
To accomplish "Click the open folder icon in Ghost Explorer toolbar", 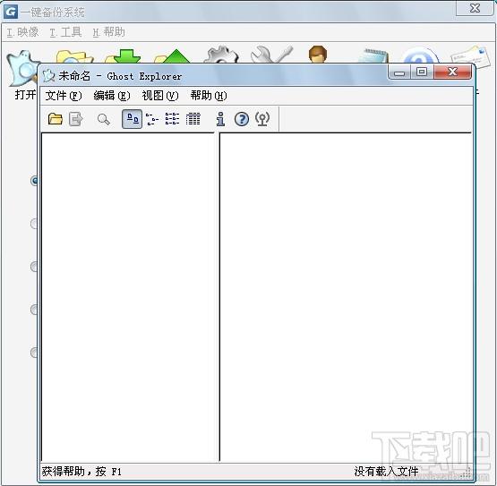I will pyautogui.click(x=56, y=119).
